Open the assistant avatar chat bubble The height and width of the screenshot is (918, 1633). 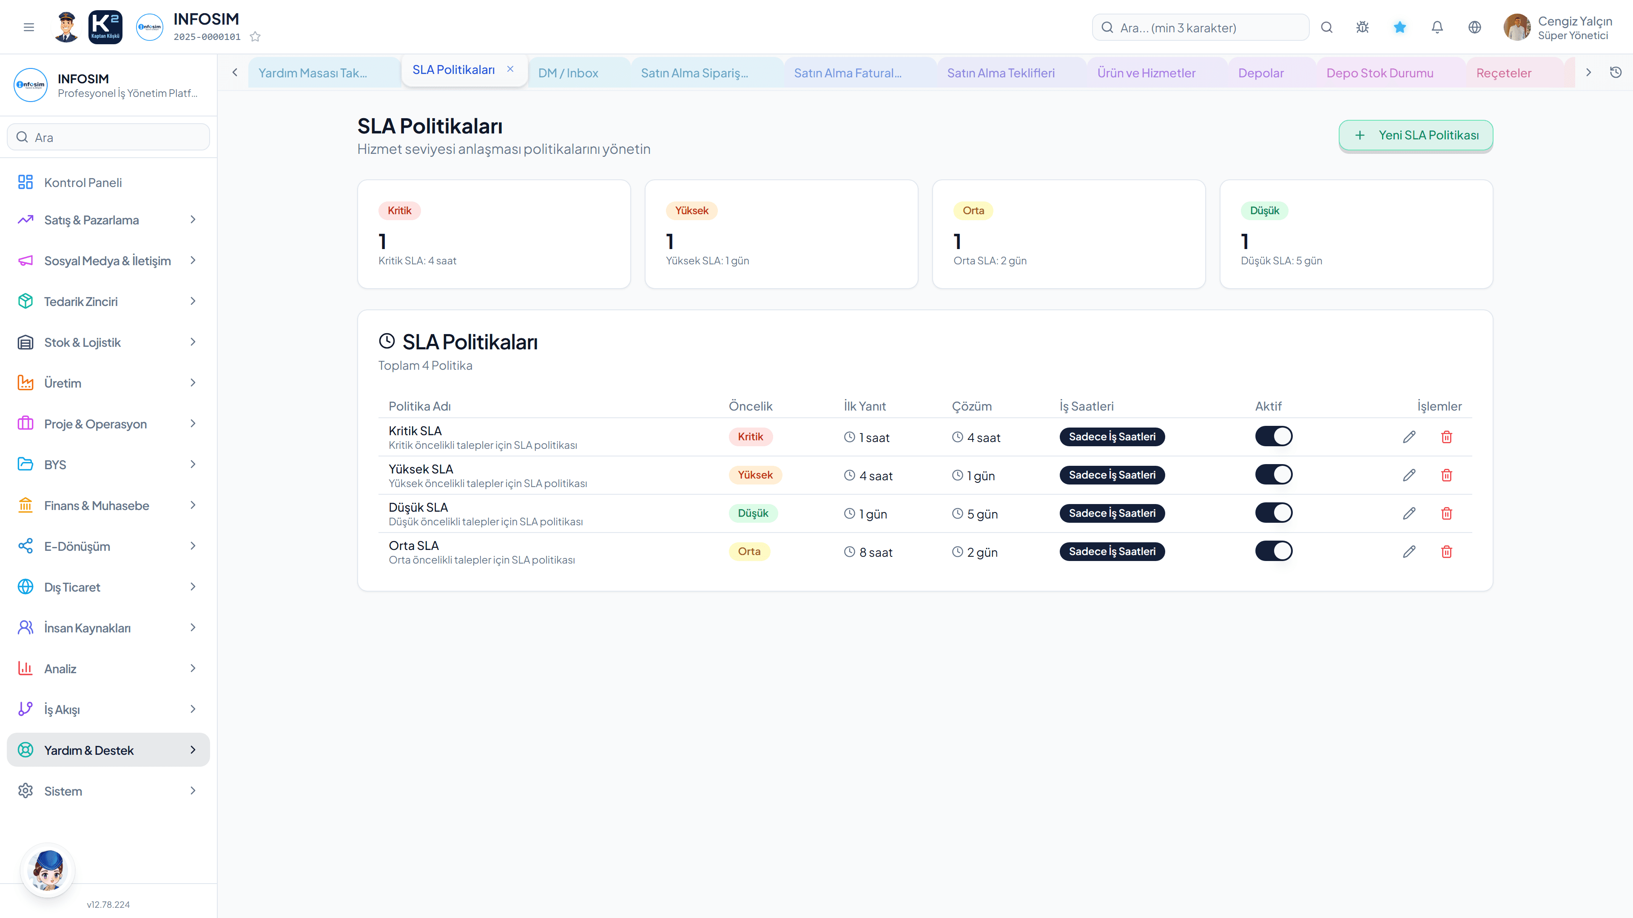coord(48,870)
